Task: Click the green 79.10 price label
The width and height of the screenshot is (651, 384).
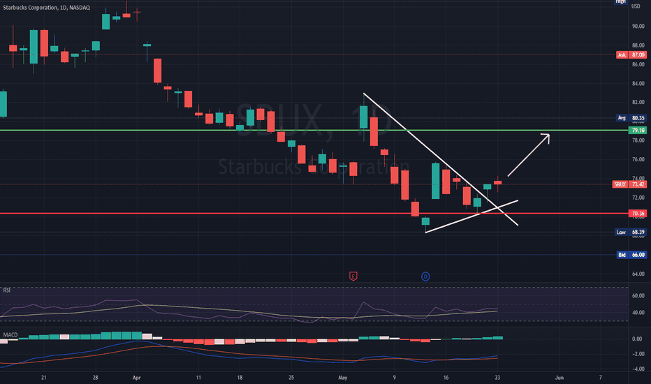Action: pyautogui.click(x=638, y=131)
